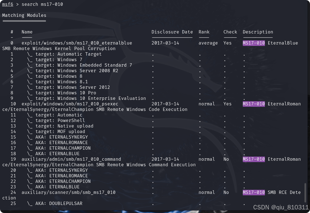Click 'SMB Remote Windows Kernel Pool Corruption' text
Image resolution: width=310 pixels, height=213 pixels.
coord(59,48)
